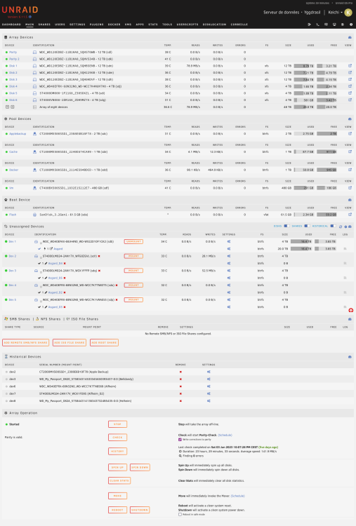
Task: Click the Parity drive disk icon
Action: tap(34, 53)
